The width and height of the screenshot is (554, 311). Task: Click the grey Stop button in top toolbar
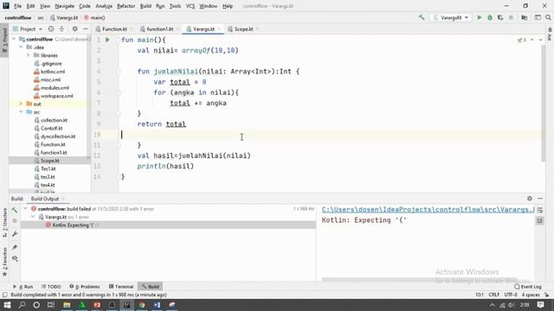coord(511,17)
